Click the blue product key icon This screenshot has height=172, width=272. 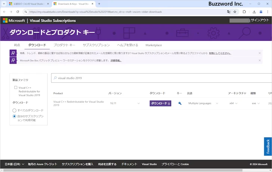coord(180,103)
